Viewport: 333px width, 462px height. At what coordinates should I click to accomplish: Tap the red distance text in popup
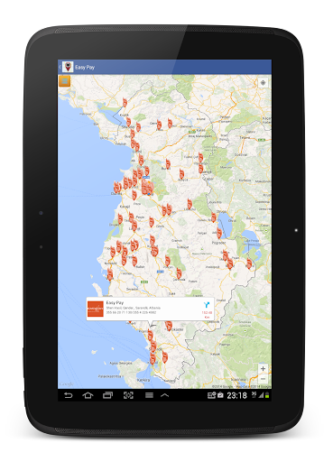(x=207, y=315)
